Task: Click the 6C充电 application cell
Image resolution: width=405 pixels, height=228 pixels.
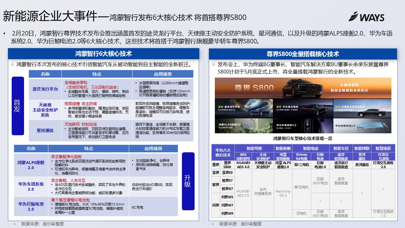Action: click(153, 207)
